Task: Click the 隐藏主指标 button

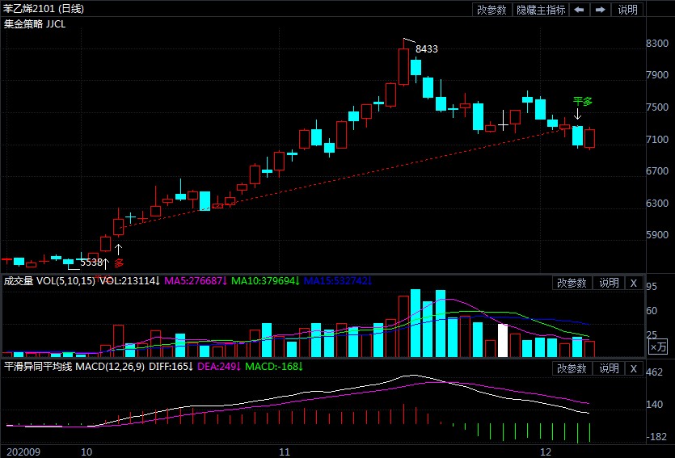Action: point(541,10)
